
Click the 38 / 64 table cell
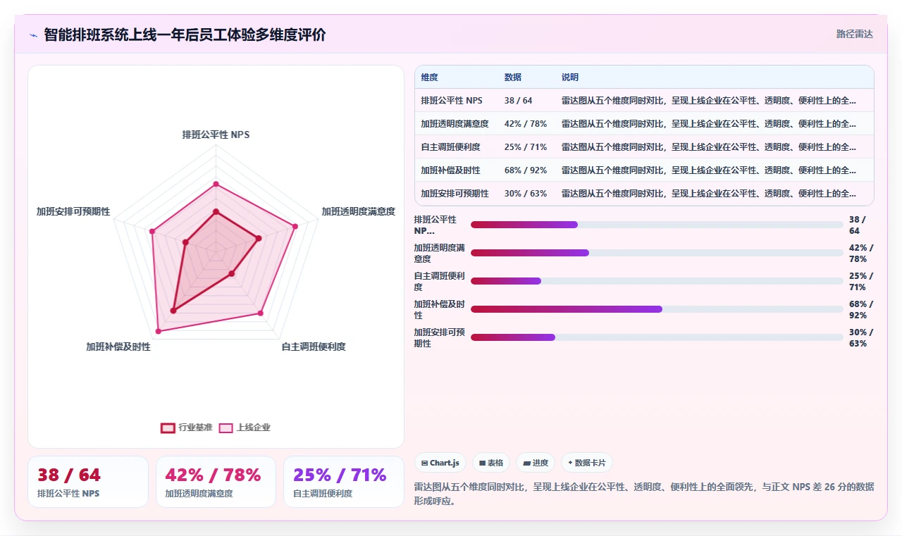(x=519, y=101)
